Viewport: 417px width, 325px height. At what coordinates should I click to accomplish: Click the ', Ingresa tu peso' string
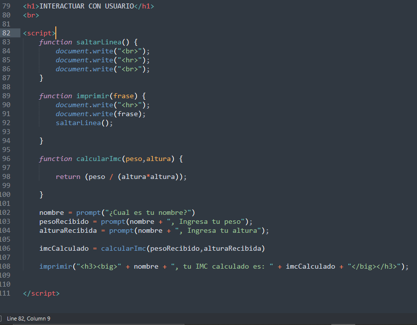206,221
